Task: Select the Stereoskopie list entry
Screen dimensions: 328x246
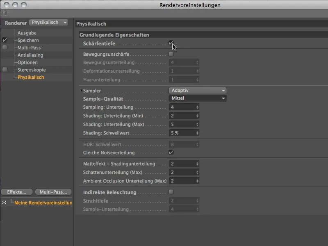Action: click(32, 70)
